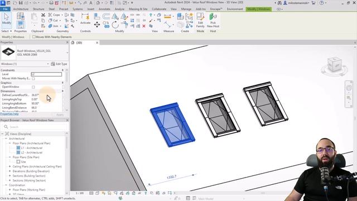
Task: Click the Detail Level icon in view control bar
Action: click(x=91, y=193)
